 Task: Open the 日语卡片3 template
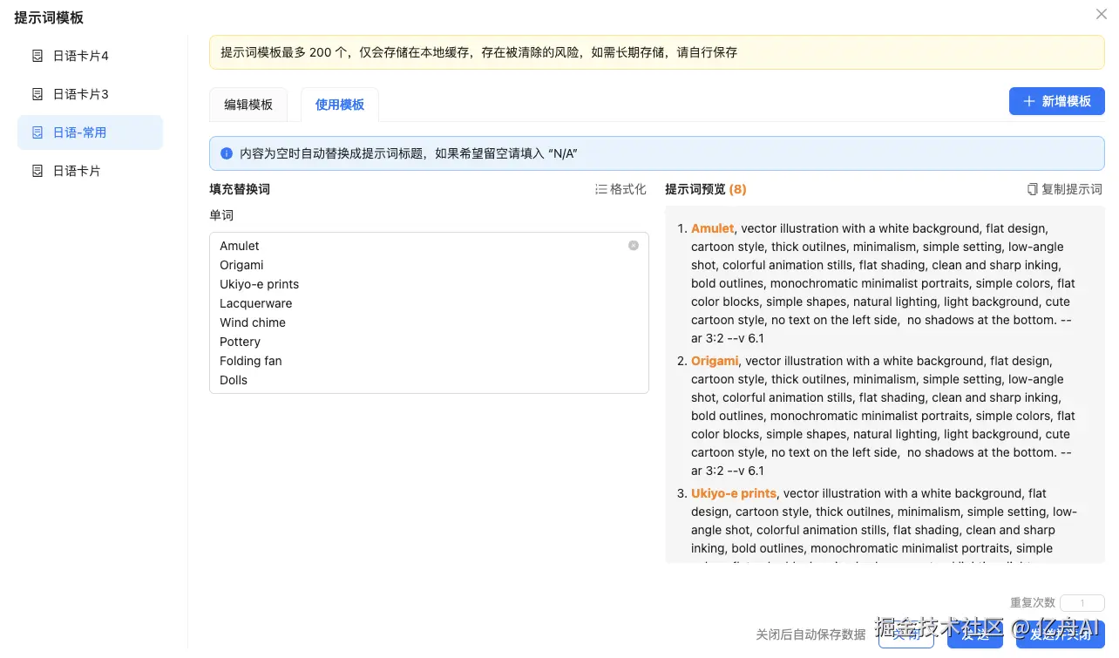(90, 94)
